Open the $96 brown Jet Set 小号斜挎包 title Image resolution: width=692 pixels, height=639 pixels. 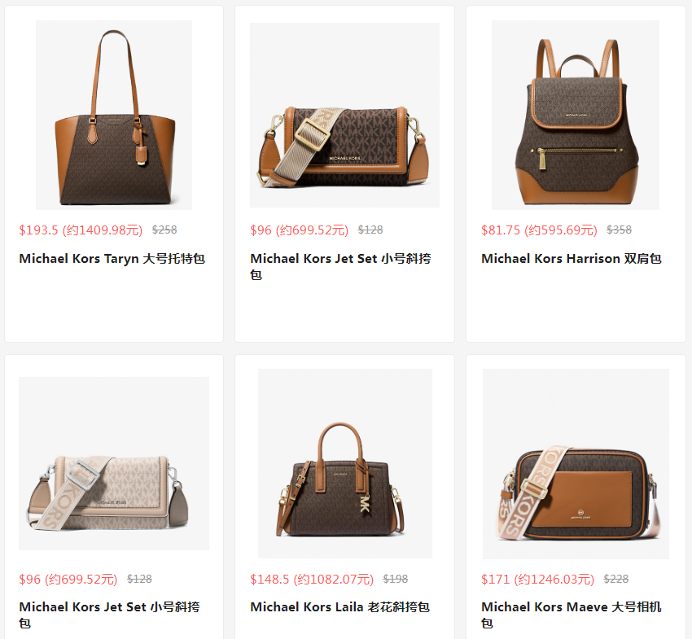(340, 266)
